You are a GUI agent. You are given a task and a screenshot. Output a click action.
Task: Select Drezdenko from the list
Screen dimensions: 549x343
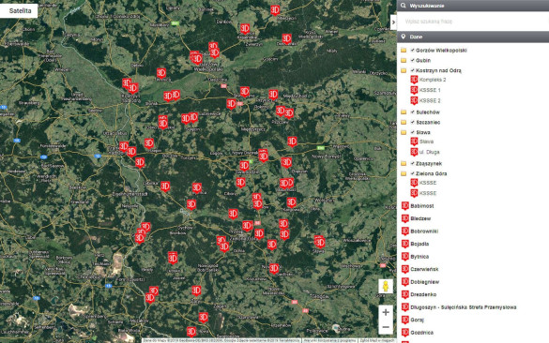[x=423, y=294]
